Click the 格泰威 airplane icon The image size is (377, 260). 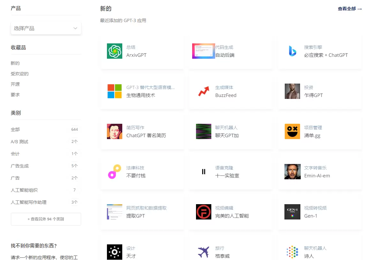click(203, 252)
